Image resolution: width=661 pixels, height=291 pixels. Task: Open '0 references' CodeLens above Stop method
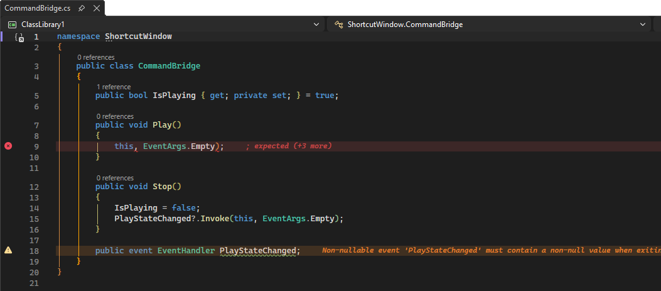pos(115,178)
